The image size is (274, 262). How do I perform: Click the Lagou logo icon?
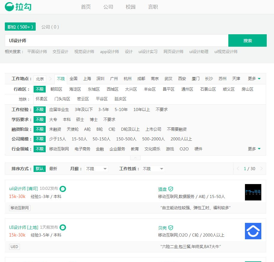[9, 6]
